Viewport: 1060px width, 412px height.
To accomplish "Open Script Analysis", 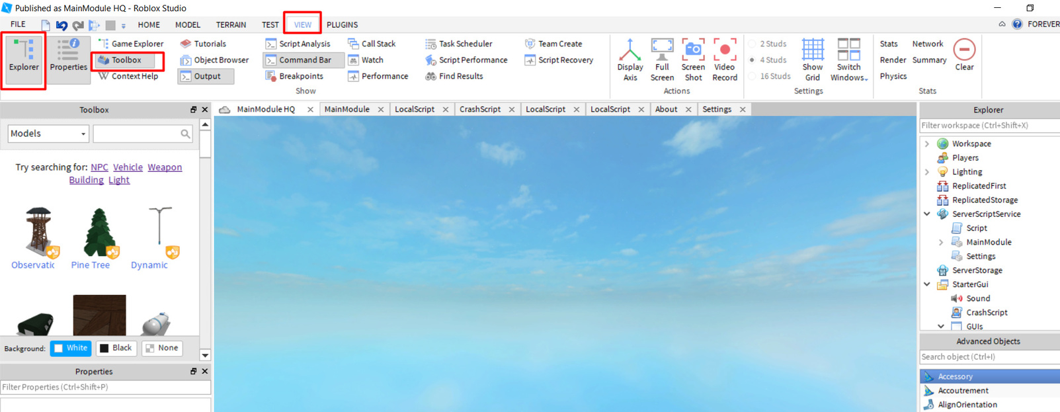I will (x=298, y=44).
